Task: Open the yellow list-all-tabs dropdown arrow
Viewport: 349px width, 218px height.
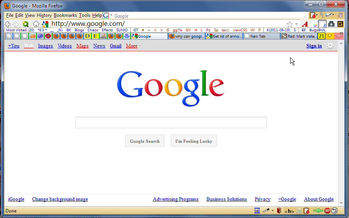Action: pos(330,36)
